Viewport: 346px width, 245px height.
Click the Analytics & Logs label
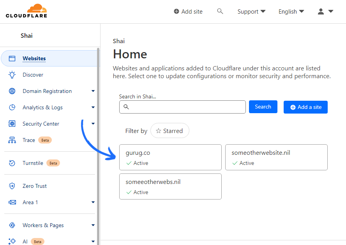(x=42, y=107)
